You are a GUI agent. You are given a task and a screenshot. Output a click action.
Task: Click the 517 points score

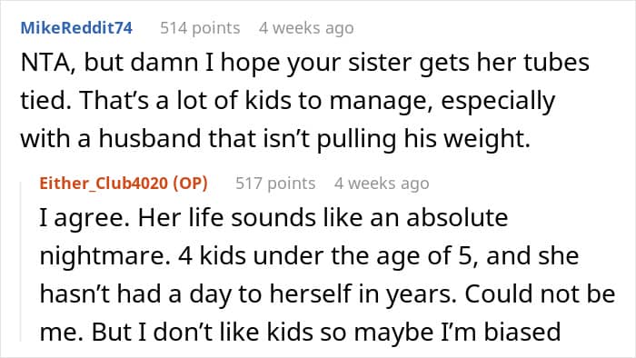275,184
